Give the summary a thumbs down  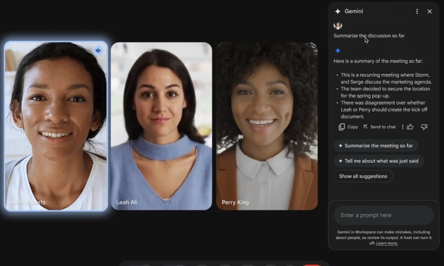click(424, 127)
